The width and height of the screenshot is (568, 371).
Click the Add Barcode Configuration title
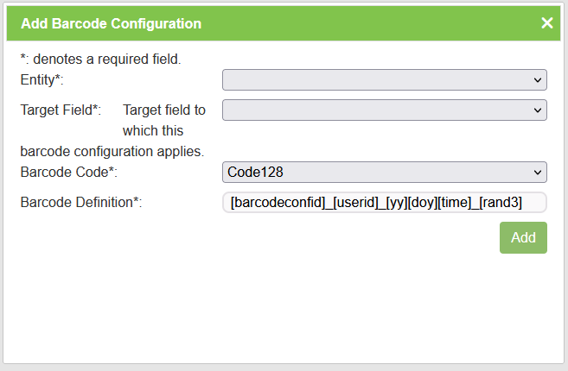click(111, 23)
